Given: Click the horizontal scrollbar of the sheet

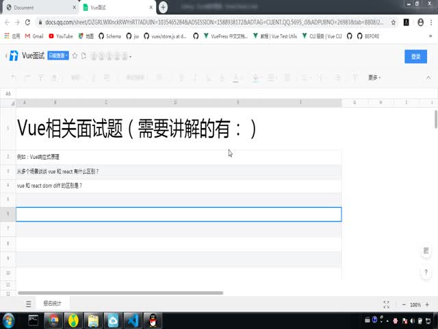Looking at the screenshot, I should click(120, 293).
